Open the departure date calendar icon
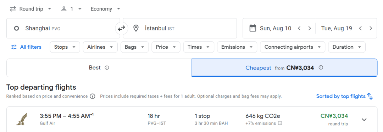The height and width of the screenshot is (132, 383). [252, 28]
